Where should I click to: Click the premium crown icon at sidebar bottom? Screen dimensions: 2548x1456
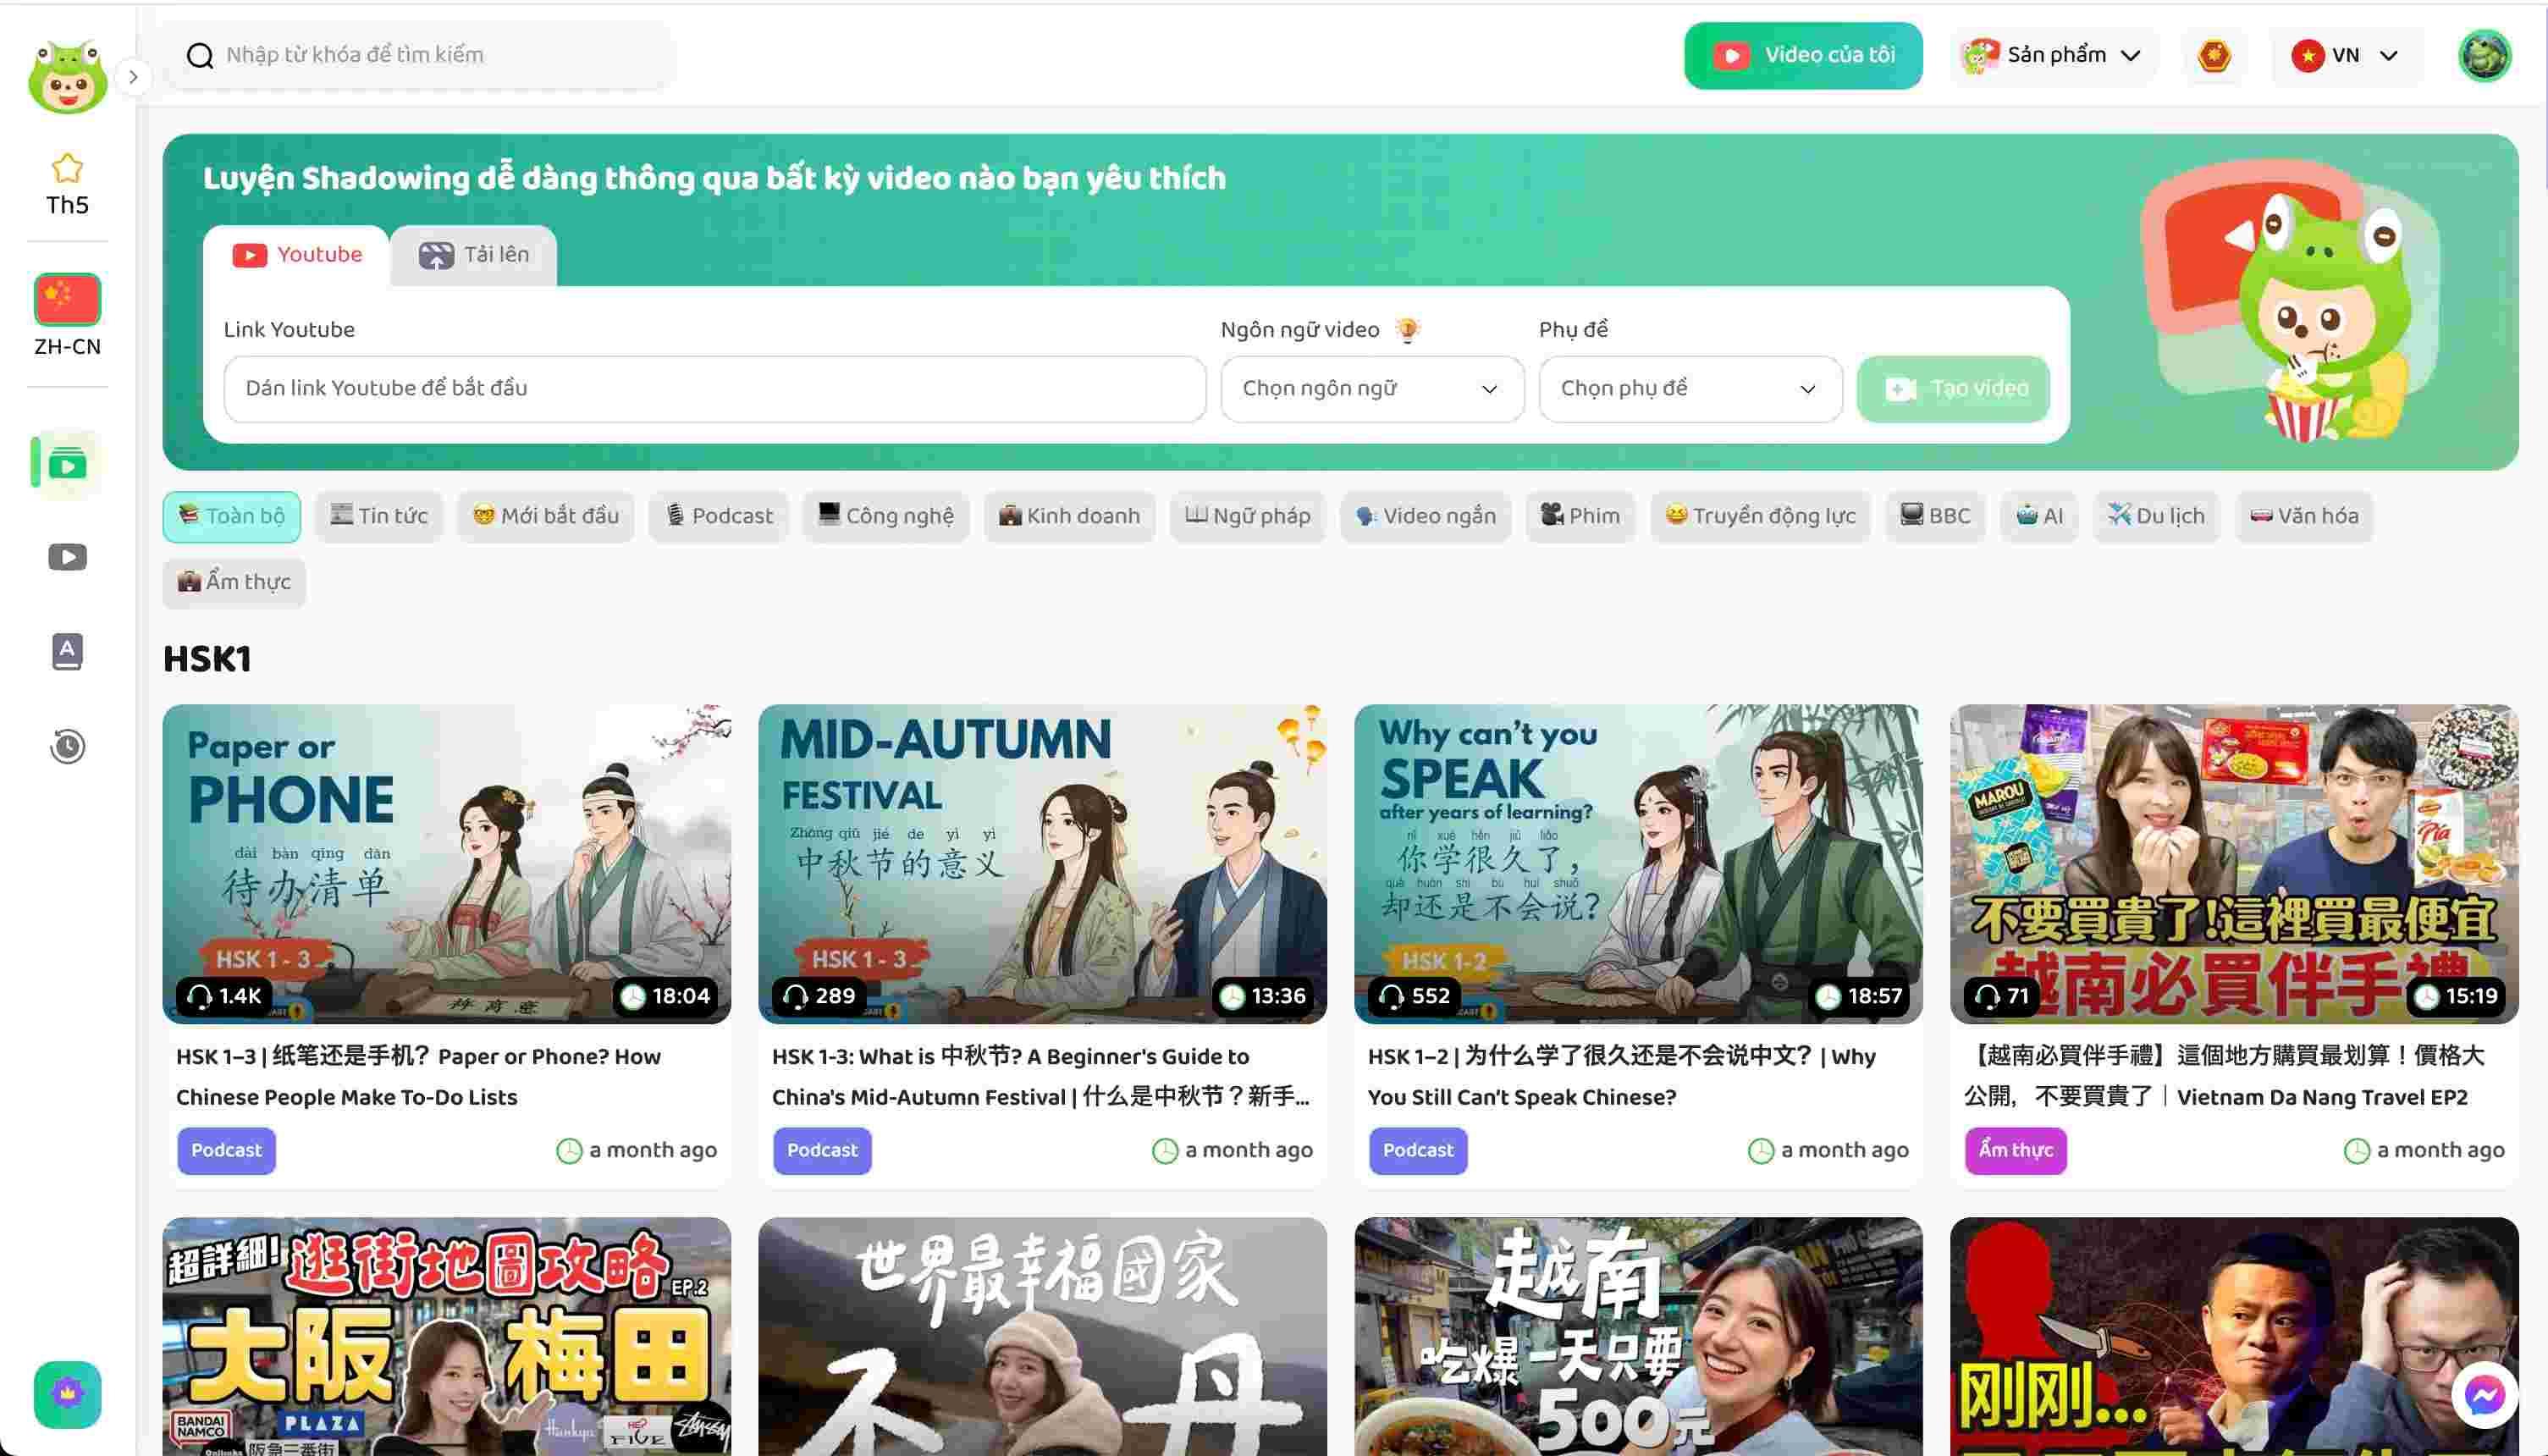tap(67, 1394)
